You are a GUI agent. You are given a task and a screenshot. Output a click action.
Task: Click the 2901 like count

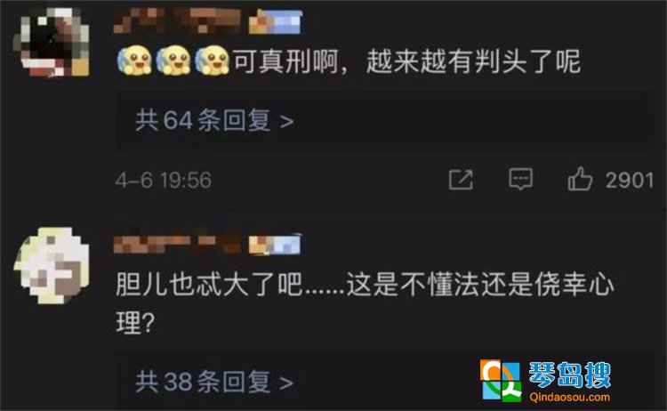(x=630, y=181)
